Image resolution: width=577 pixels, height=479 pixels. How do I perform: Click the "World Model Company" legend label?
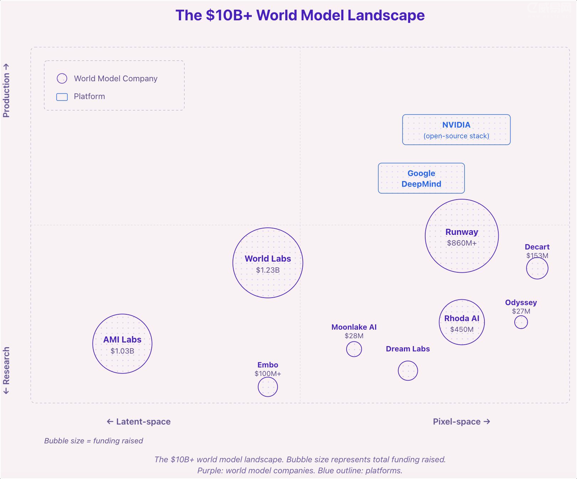point(116,78)
